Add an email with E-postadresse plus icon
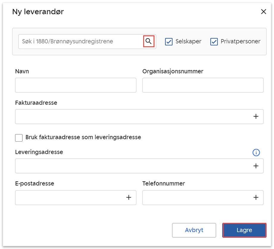The width and height of the screenshot is (274, 249). coord(129,198)
